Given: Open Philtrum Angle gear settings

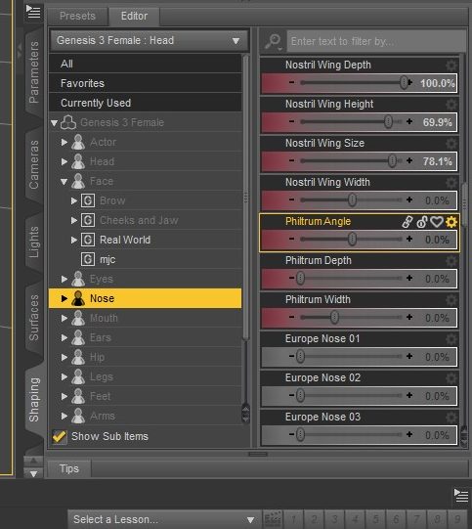Looking at the screenshot, I should [451, 222].
